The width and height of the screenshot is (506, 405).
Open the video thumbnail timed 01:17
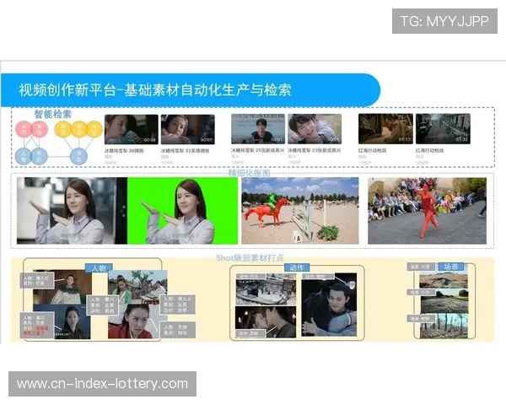point(385,128)
